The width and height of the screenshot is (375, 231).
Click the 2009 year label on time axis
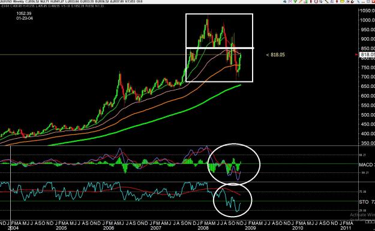[251, 228]
